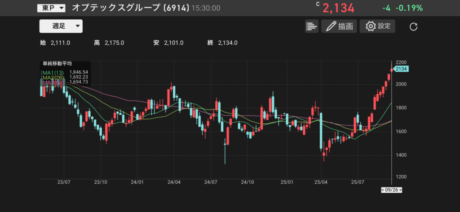Refresh the chart with the reload icon
This screenshot has height=212, width=460.
(414, 27)
